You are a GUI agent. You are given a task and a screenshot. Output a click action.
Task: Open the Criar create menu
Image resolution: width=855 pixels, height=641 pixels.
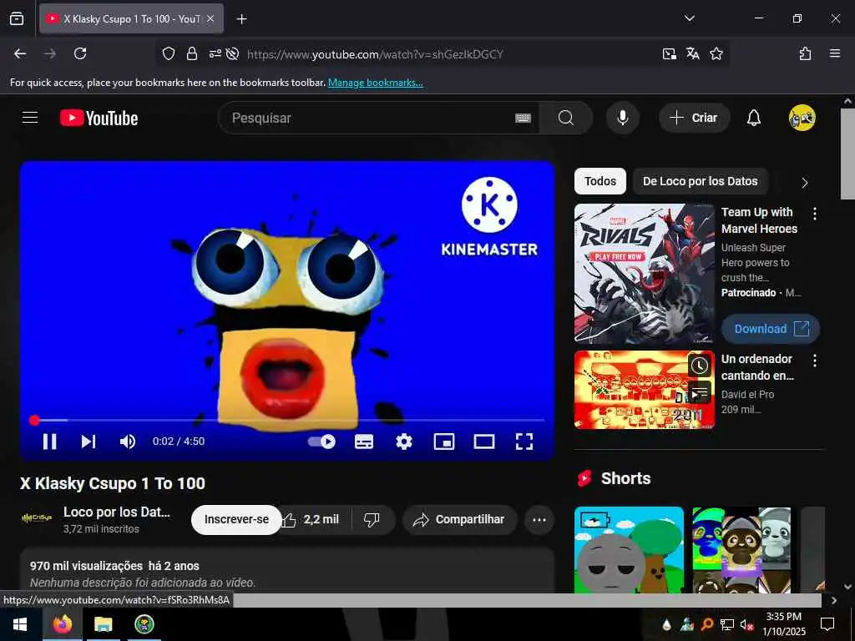pos(694,118)
